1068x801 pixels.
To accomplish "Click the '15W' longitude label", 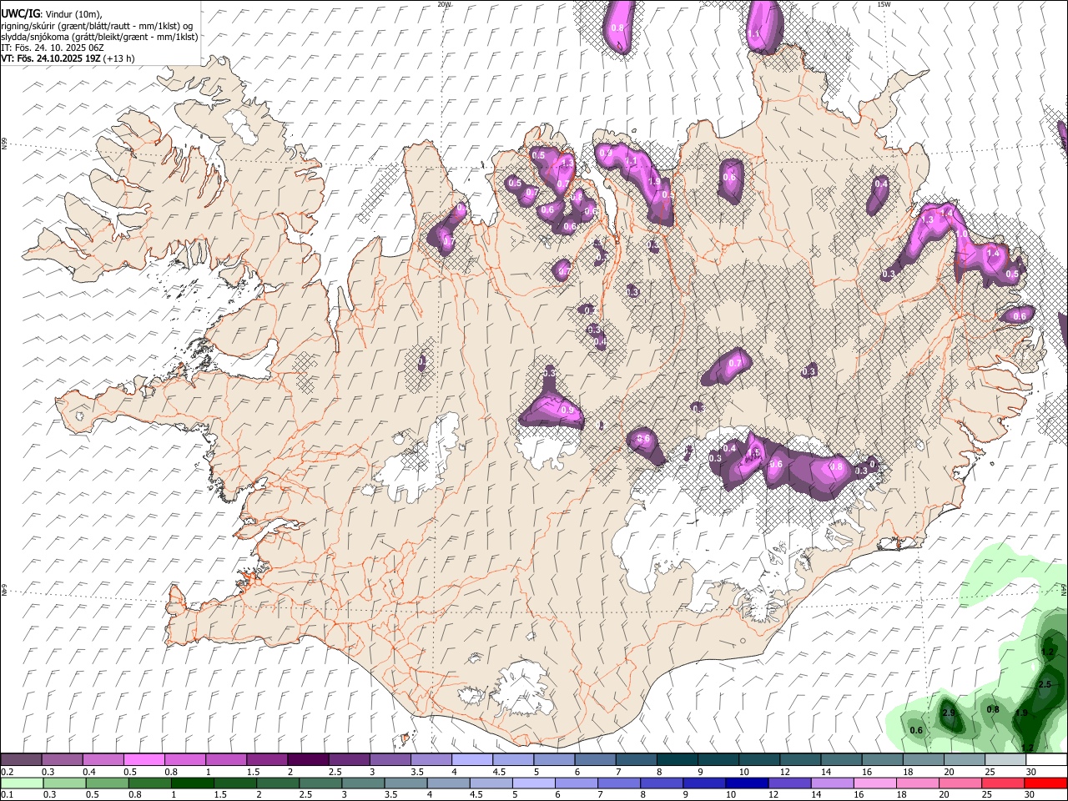I will click(x=884, y=4).
